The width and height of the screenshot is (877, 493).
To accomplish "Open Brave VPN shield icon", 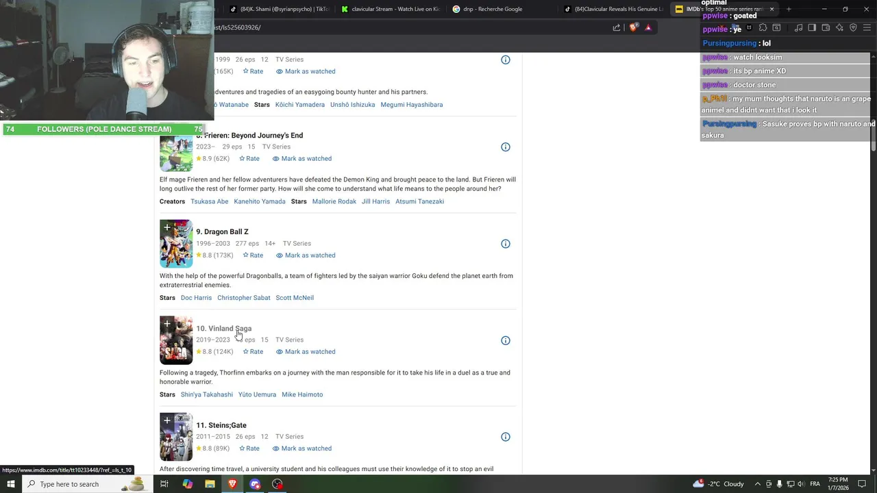I will (853, 27).
